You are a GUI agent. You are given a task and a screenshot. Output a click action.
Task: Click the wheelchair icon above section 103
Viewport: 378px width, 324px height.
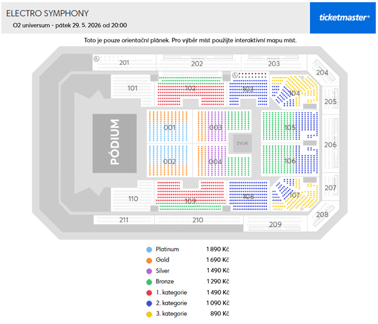(235, 76)
